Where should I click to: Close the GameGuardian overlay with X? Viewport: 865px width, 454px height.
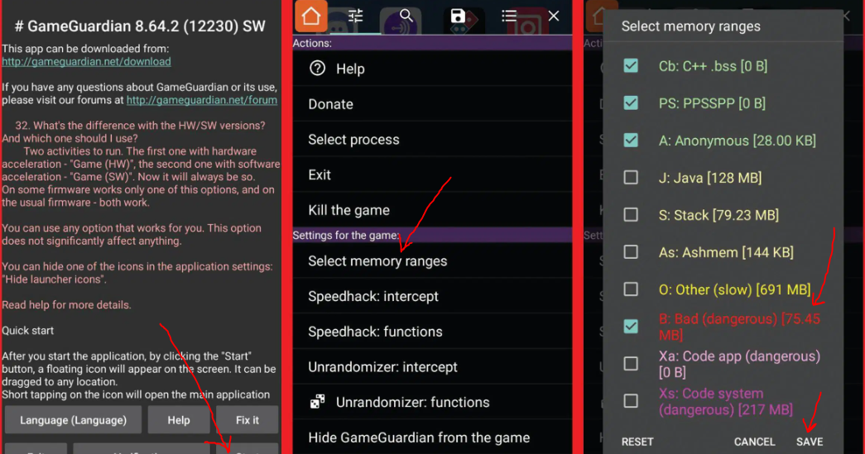pos(553,16)
